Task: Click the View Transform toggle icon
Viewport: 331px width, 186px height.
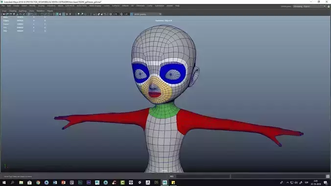Action: 132,14
